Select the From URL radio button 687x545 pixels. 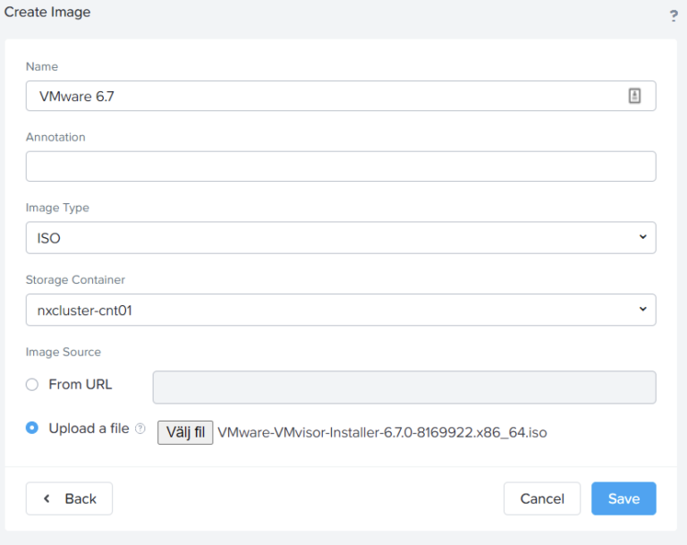tap(32, 385)
